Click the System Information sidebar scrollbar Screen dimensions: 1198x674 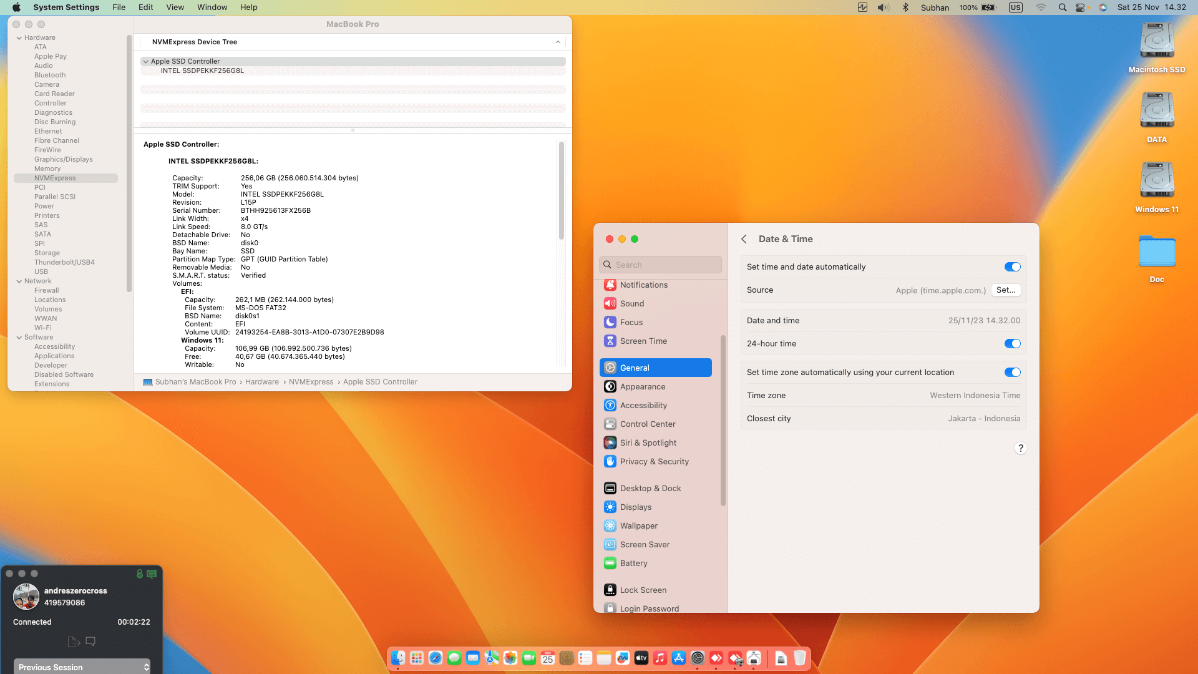click(x=129, y=164)
